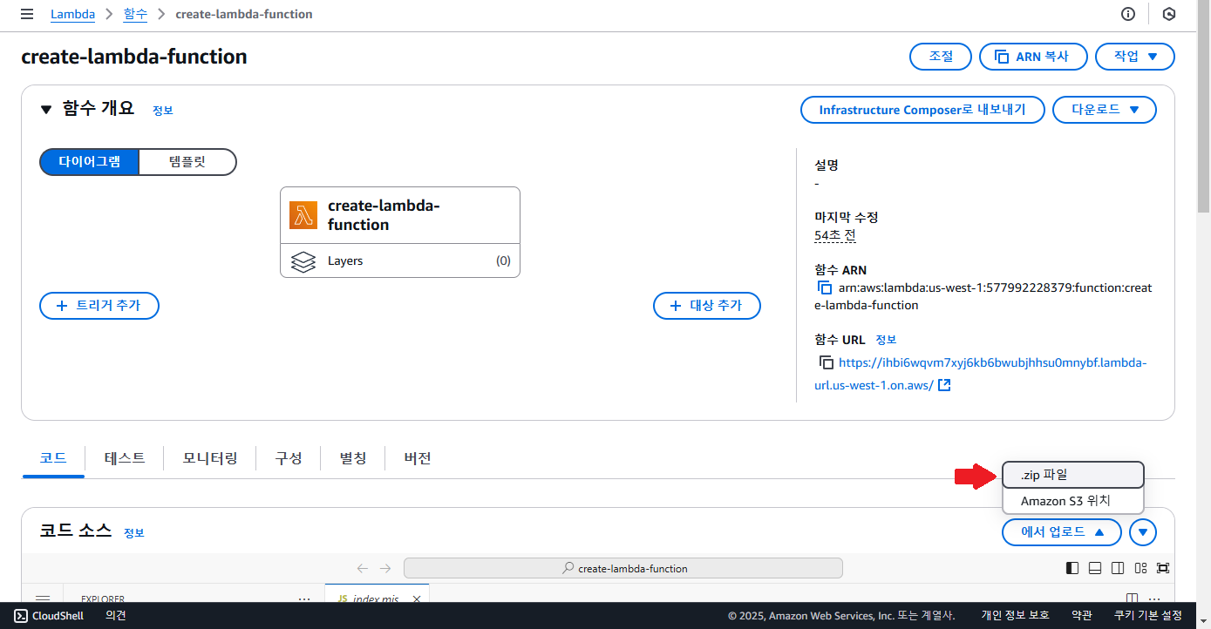1211x629 pixels.
Task: Click the Lambda icon in the diagram
Action: pos(303,215)
